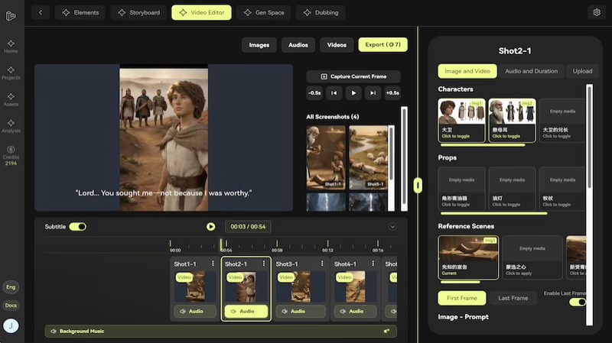The width and height of the screenshot is (612, 343).
Task: Click the Audios button
Action: point(298,45)
